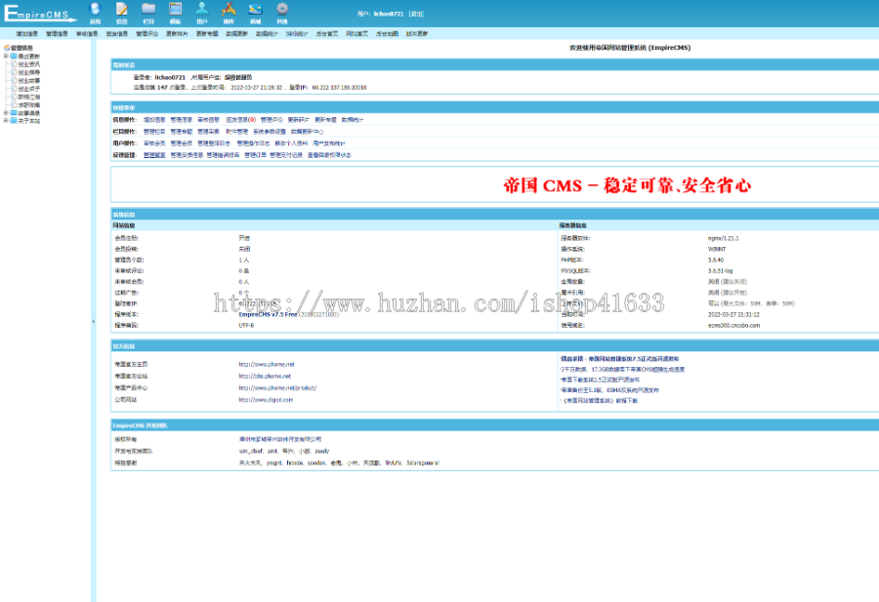Select 后台地图 in the top menu bar
The width and height of the screenshot is (879, 602).
(387, 33)
